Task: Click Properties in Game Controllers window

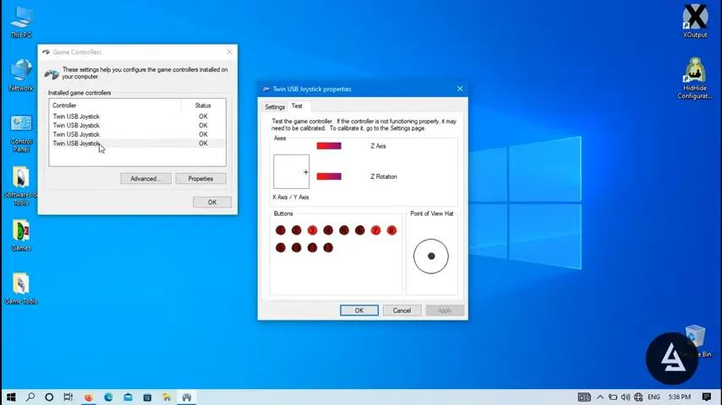Action: pyautogui.click(x=200, y=178)
